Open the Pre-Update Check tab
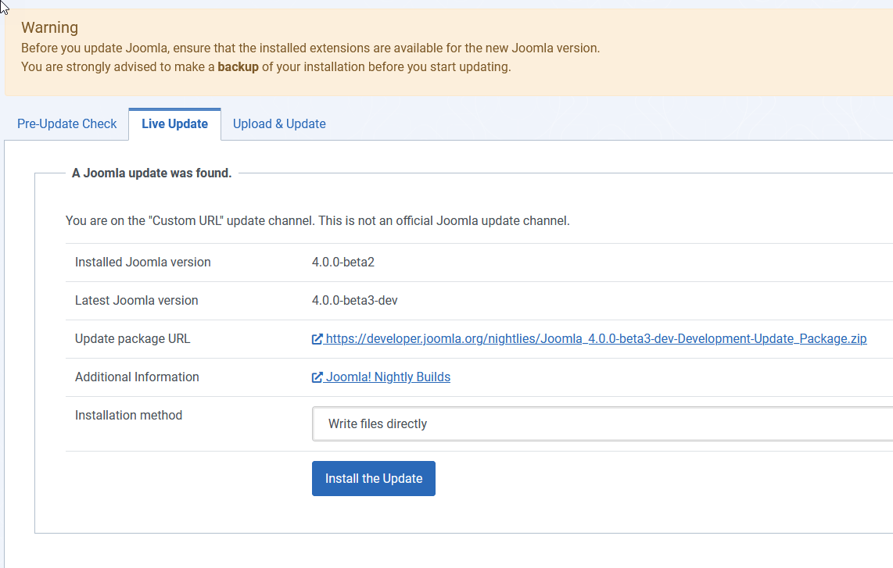 (x=66, y=123)
